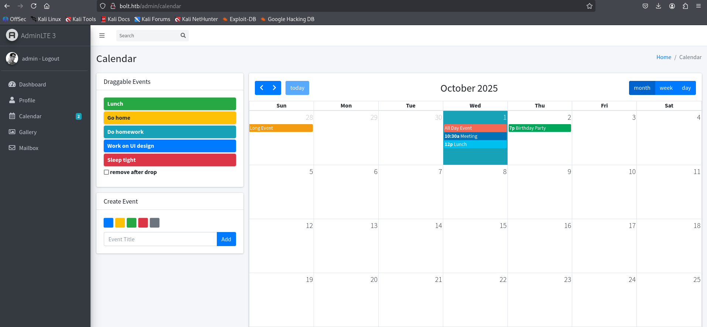Focus the Event Title input field
The image size is (707, 327).
[x=160, y=239]
